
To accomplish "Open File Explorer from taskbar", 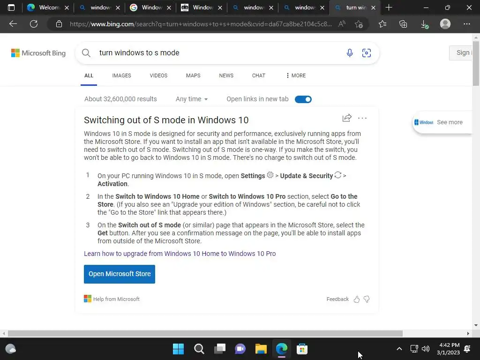I will (x=261, y=349).
